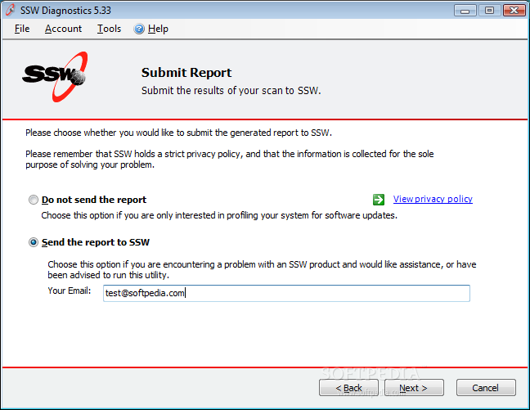Click the blue Help question mark icon
Viewport: 530px width, 410px height.
click(x=139, y=29)
